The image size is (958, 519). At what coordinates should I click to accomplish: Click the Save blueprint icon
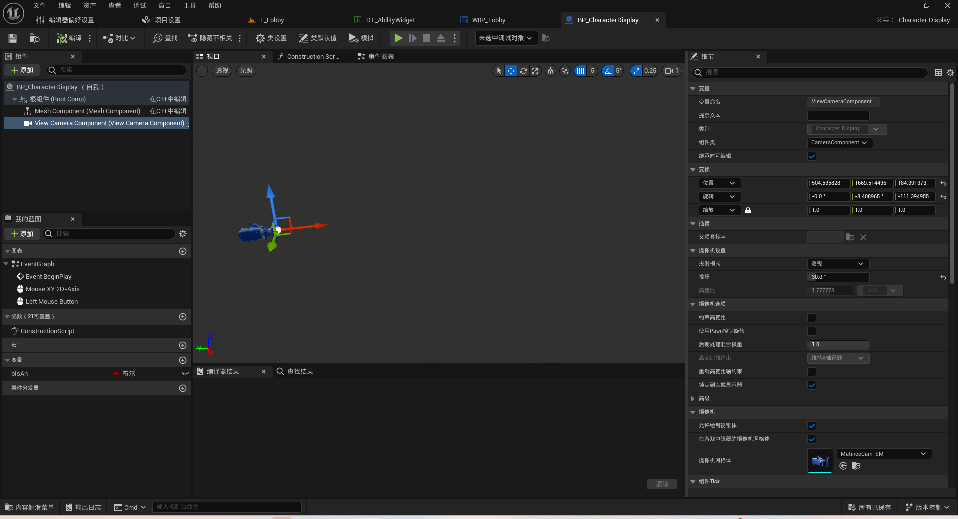click(x=13, y=38)
